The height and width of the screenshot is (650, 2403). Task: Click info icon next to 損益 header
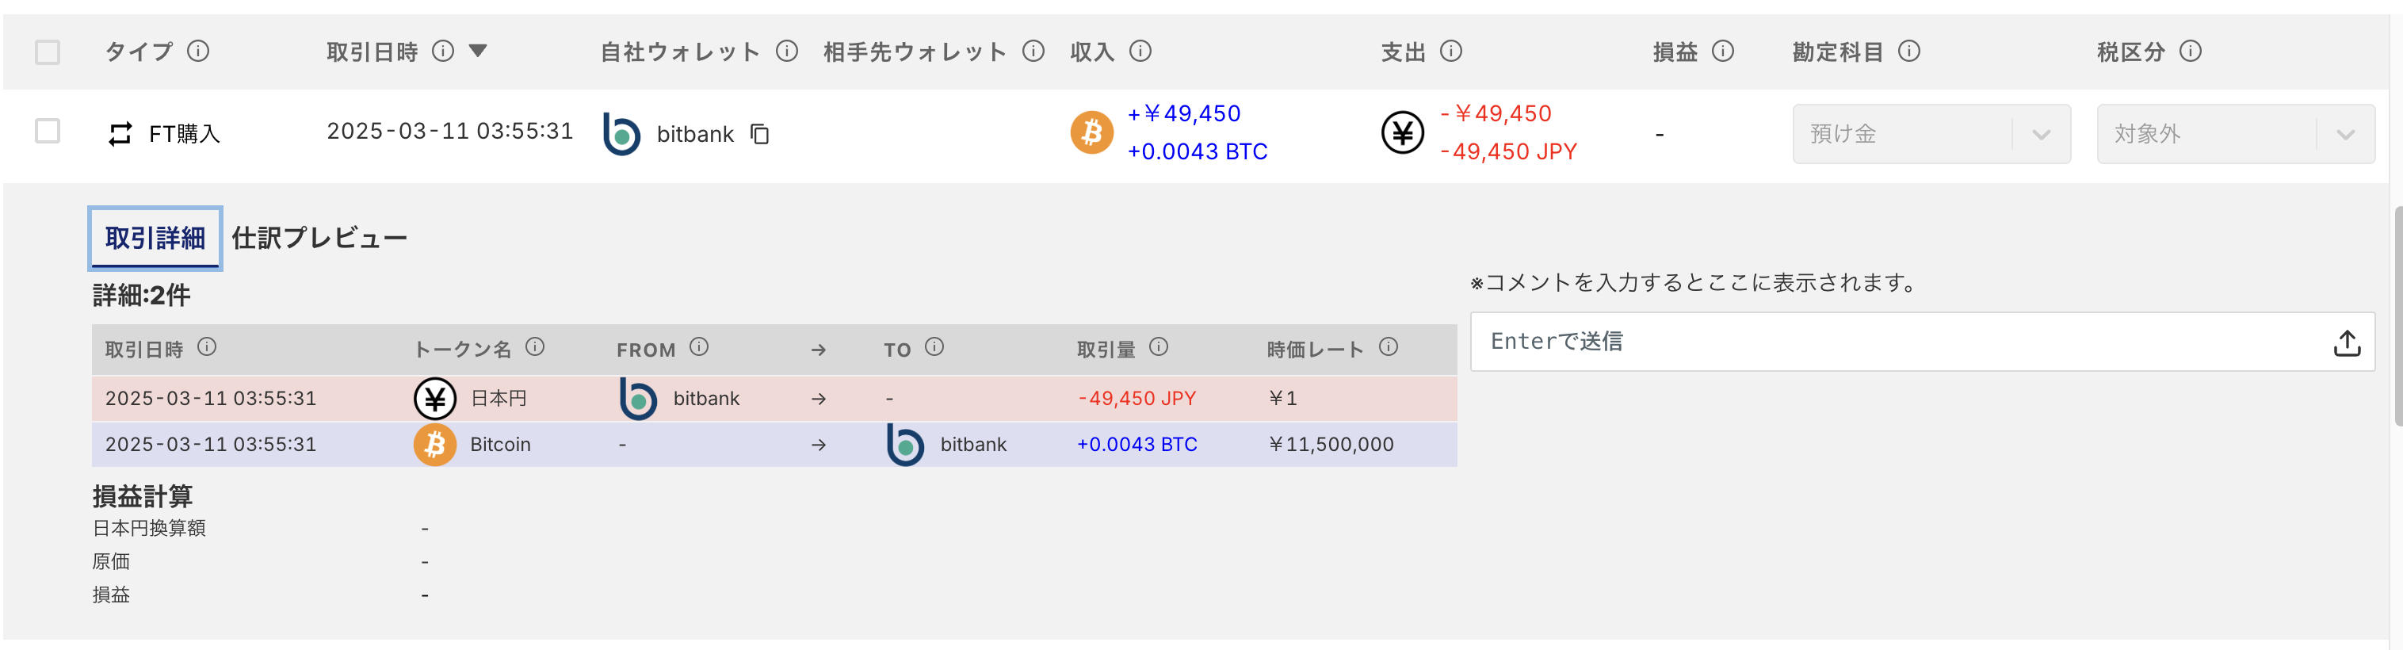click(x=1723, y=52)
